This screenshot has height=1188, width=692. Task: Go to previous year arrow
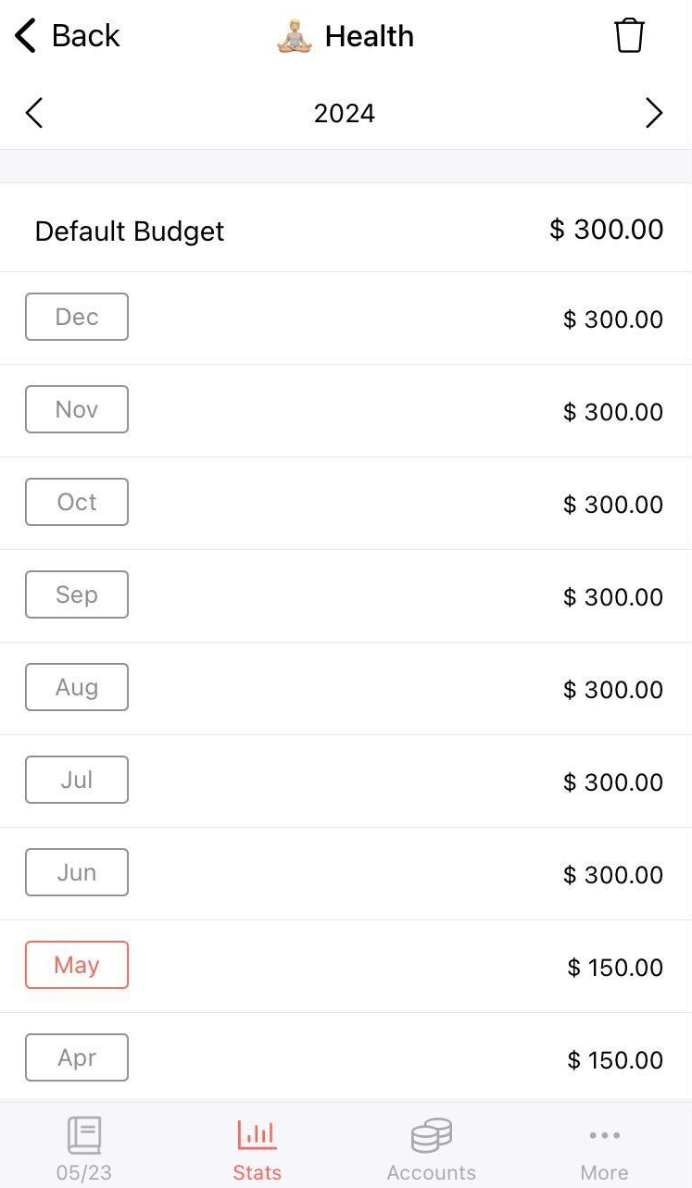tap(34, 113)
